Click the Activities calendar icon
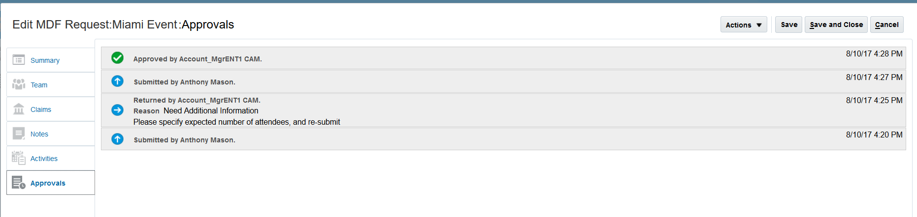917x217 pixels. (19, 158)
